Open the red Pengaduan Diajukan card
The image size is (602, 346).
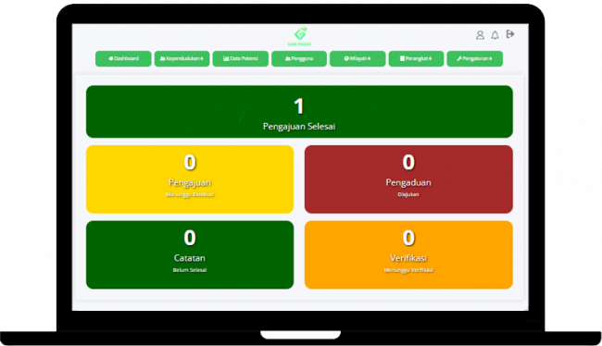[x=408, y=179]
